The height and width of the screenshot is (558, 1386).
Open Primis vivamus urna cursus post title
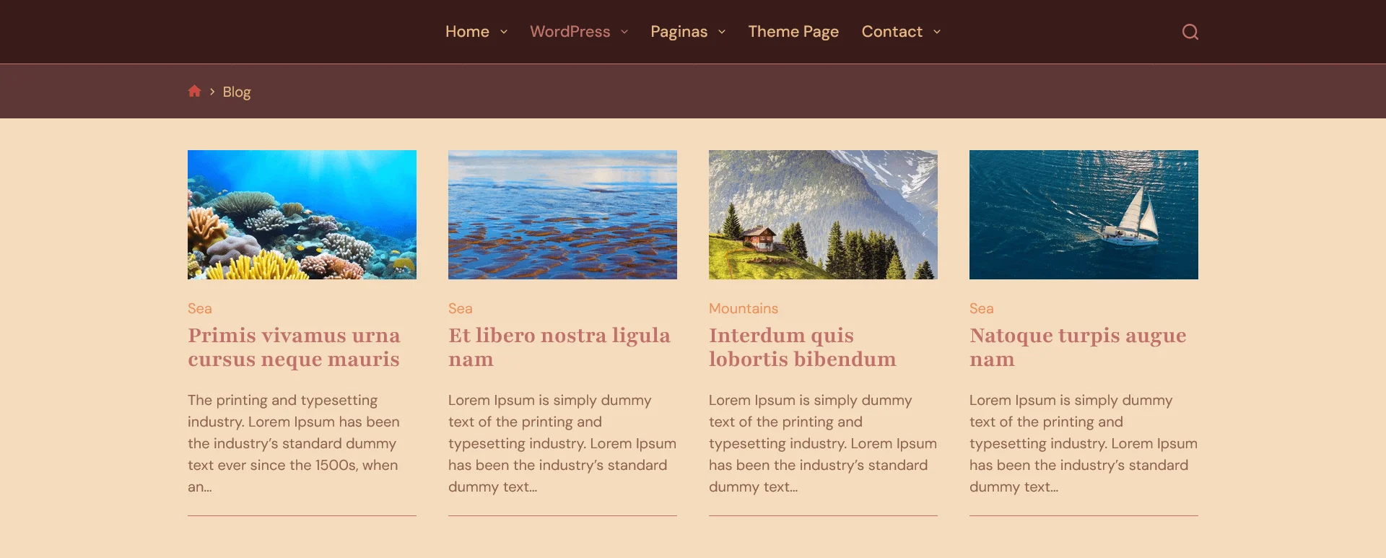tap(294, 347)
